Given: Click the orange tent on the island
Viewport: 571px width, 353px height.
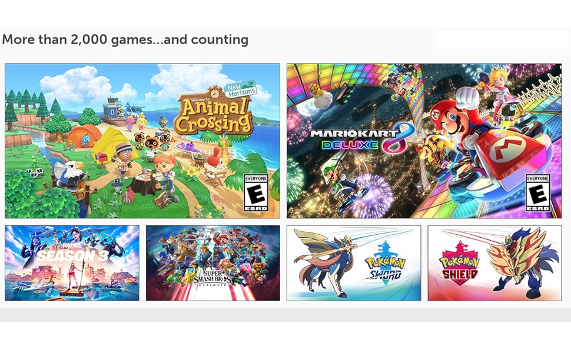Looking at the screenshot, I should [84, 135].
